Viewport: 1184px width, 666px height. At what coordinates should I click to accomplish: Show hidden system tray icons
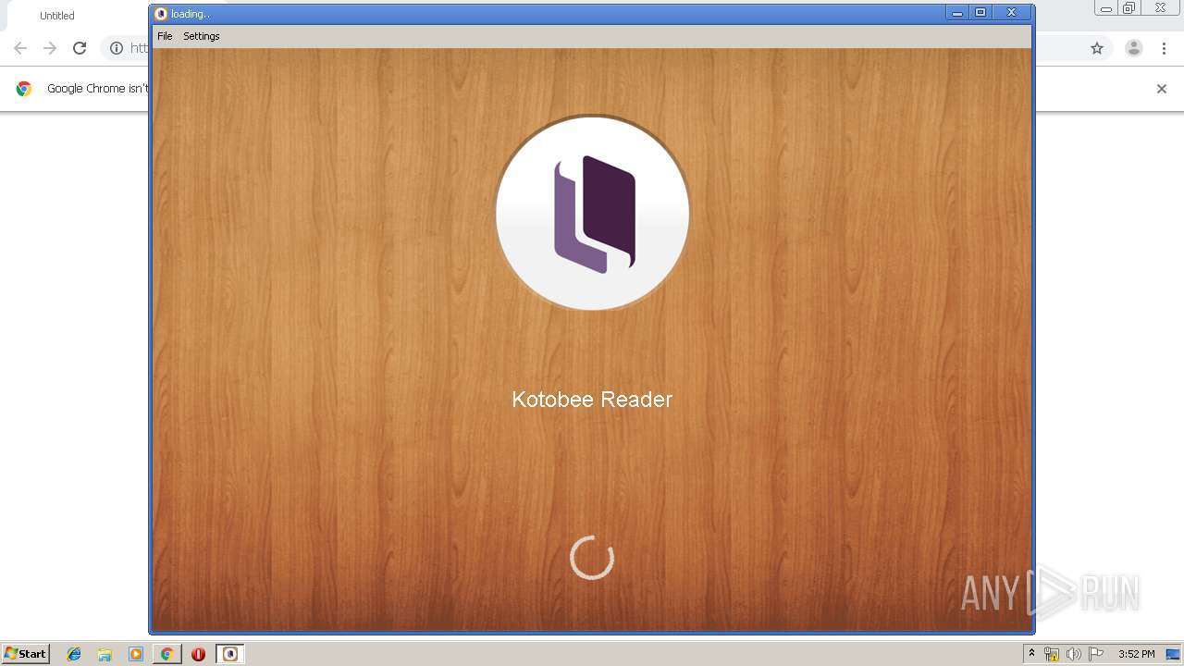click(x=1031, y=654)
